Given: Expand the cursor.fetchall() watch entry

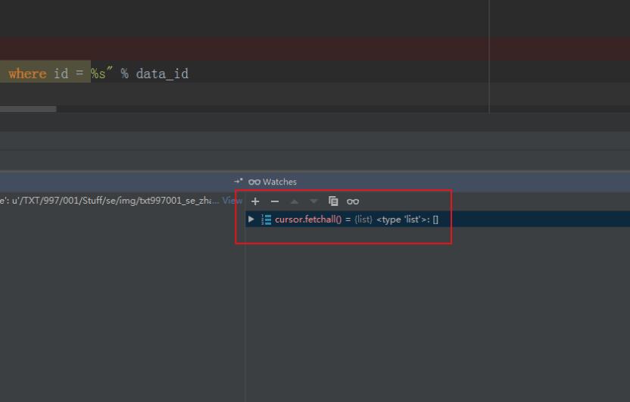Looking at the screenshot, I should [x=251, y=220].
